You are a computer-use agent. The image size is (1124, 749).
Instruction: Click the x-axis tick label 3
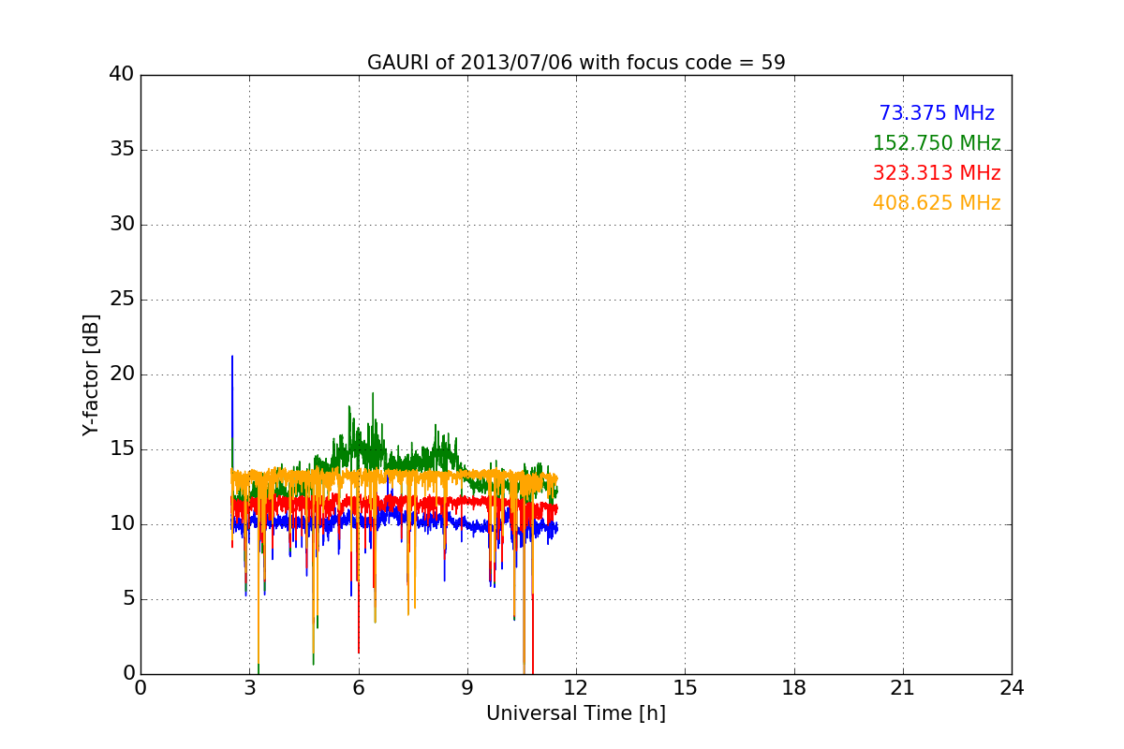(x=249, y=688)
